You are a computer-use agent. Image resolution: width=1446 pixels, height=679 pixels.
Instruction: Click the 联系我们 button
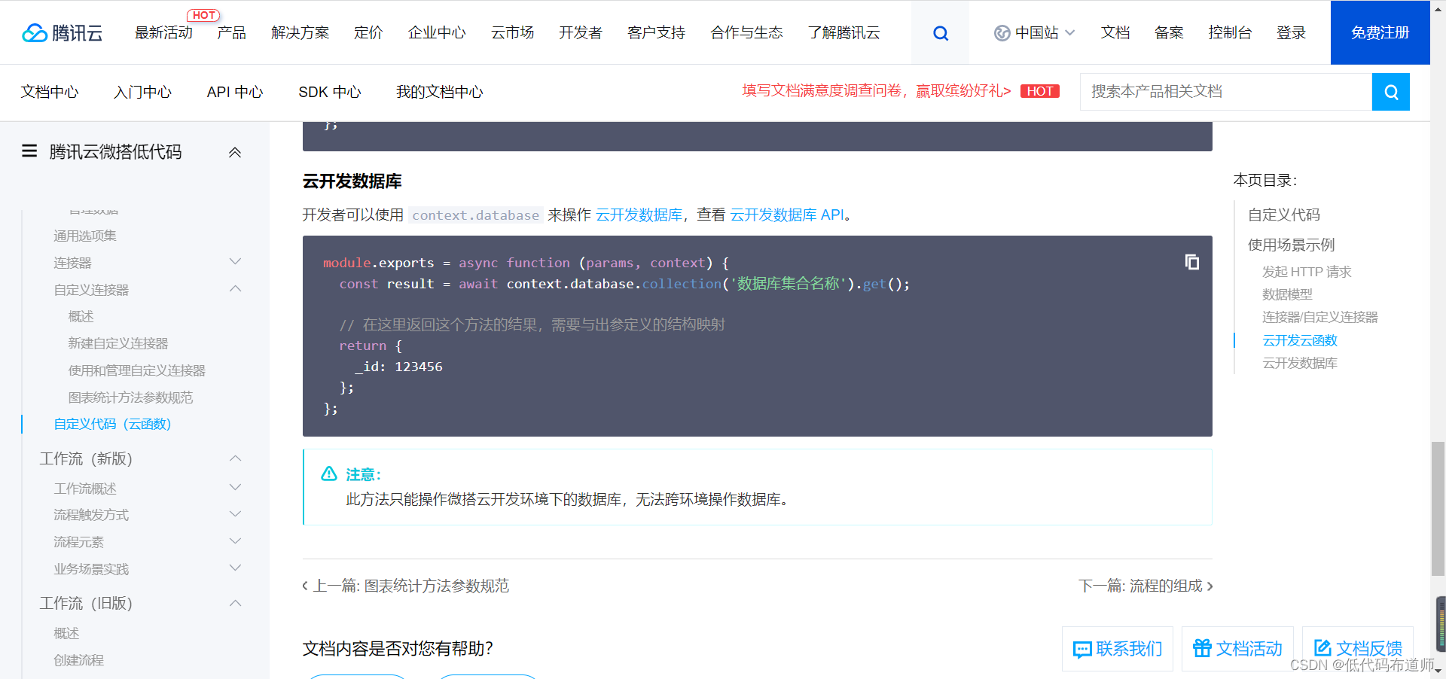point(1118,649)
